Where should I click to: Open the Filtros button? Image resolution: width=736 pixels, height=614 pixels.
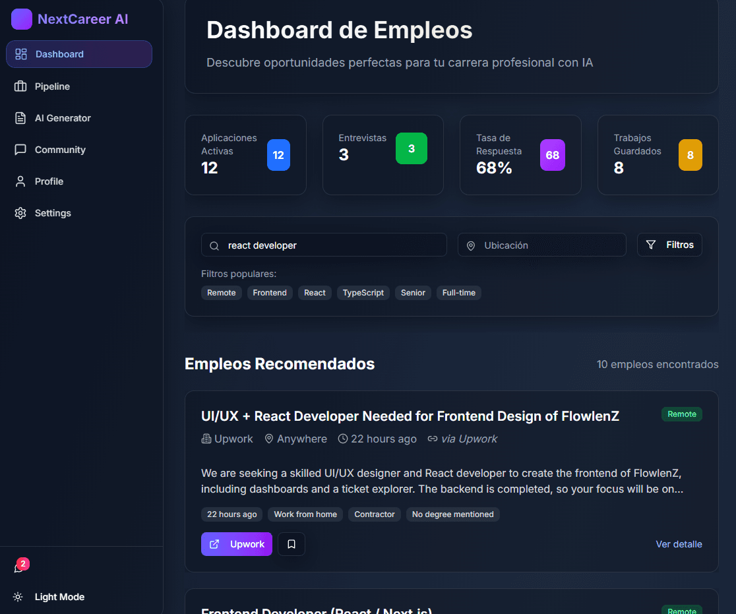(x=669, y=245)
